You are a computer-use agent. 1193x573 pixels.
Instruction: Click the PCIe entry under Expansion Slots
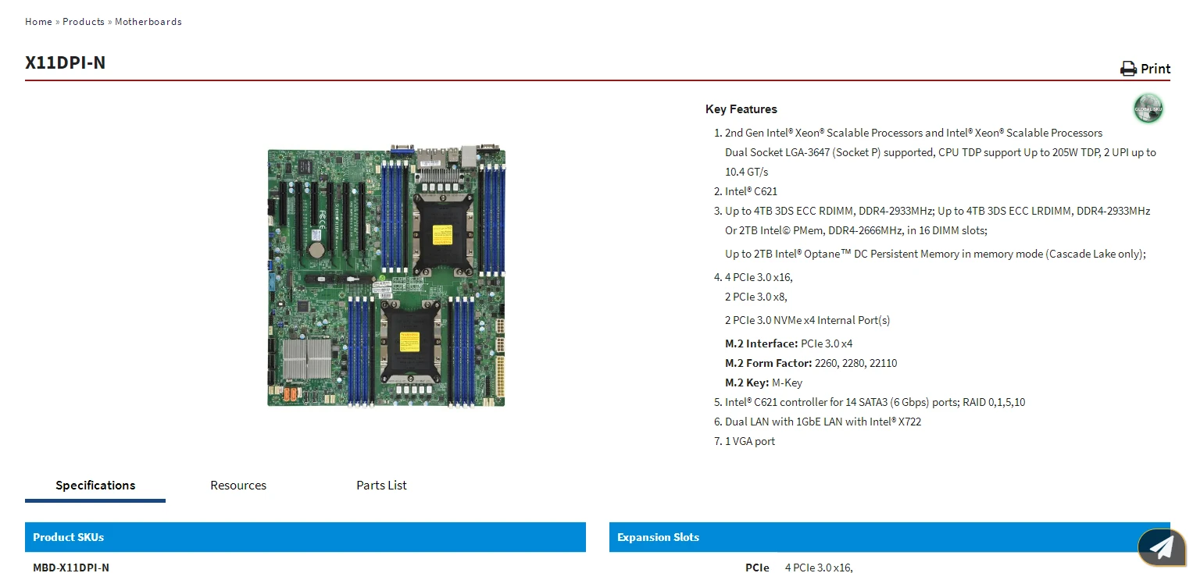pyautogui.click(x=757, y=568)
